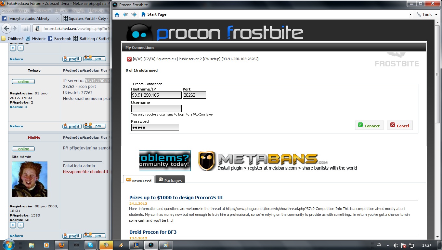Send pm to MiniMe

95,236
